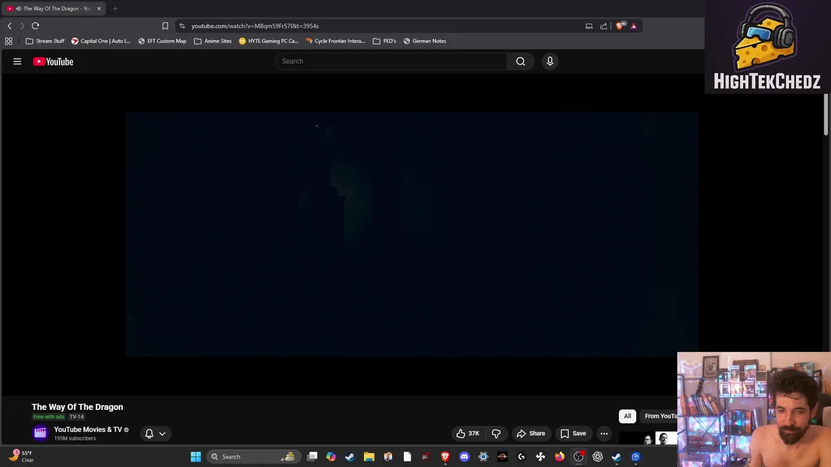This screenshot has width=831, height=467.
Task: Open Windows Start menu
Action: tap(195, 457)
